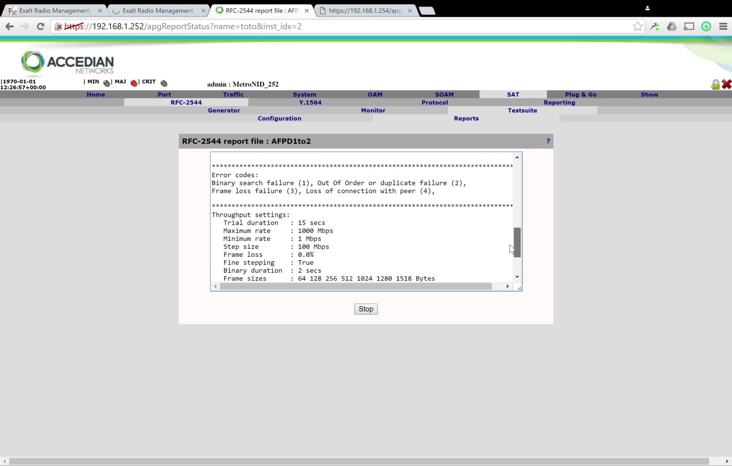Click the CRIT alarm status LED

(164, 83)
